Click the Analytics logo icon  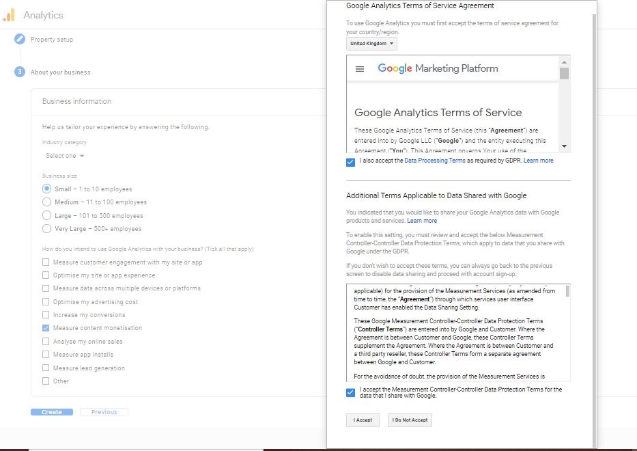coord(9,15)
